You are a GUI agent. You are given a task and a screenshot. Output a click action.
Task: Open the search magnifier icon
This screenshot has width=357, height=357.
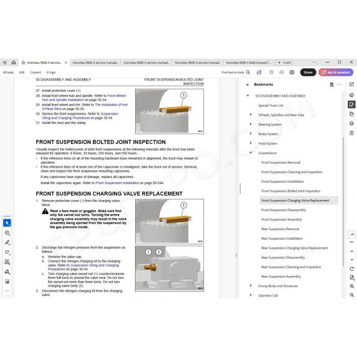point(248,72)
